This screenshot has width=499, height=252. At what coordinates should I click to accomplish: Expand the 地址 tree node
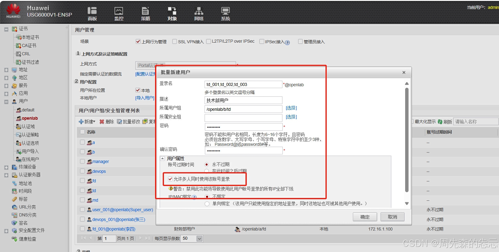pyautogui.click(x=6, y=70)
